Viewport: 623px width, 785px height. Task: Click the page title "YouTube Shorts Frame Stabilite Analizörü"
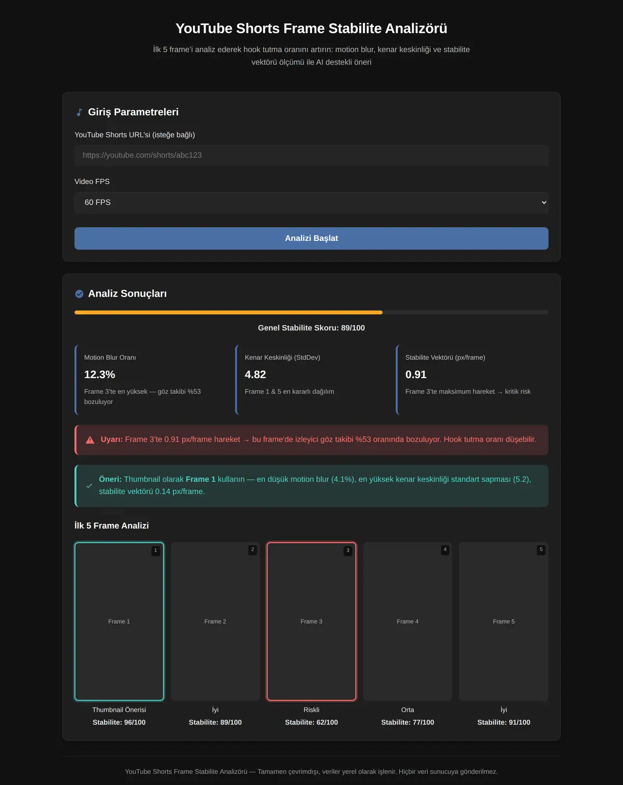click(x=311, y=29)
